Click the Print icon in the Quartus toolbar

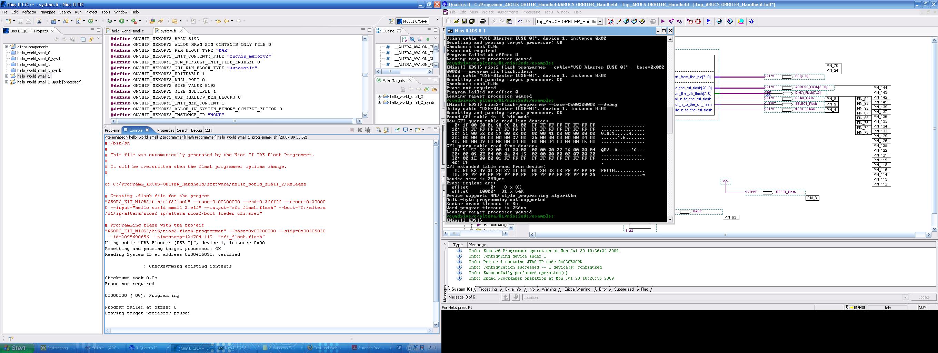point(483,21)
